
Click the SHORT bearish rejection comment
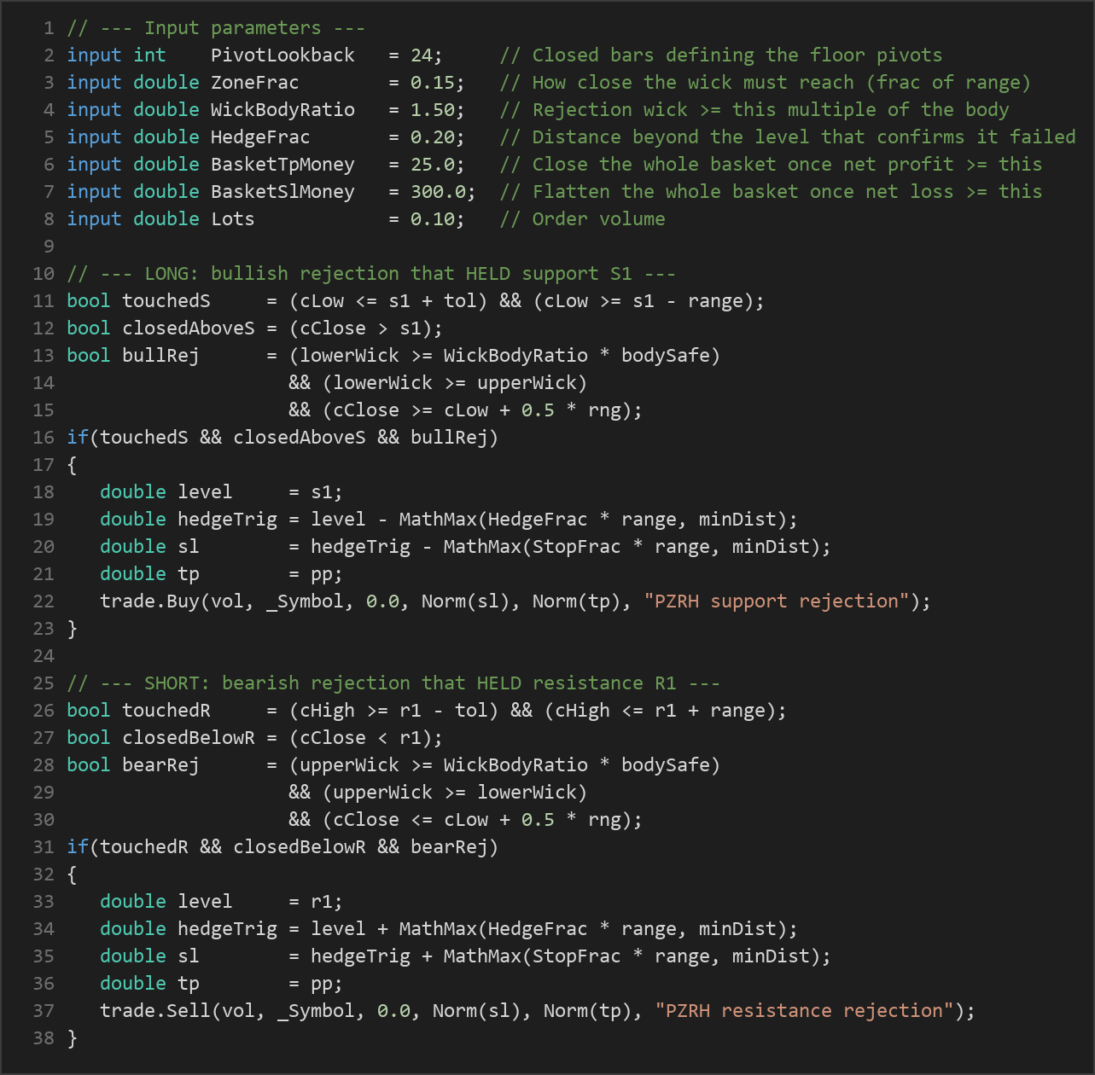pos(393,683)
